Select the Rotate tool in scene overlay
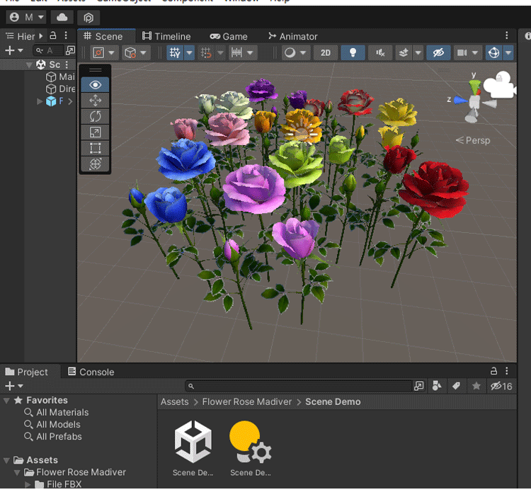 tap(96, 116)
